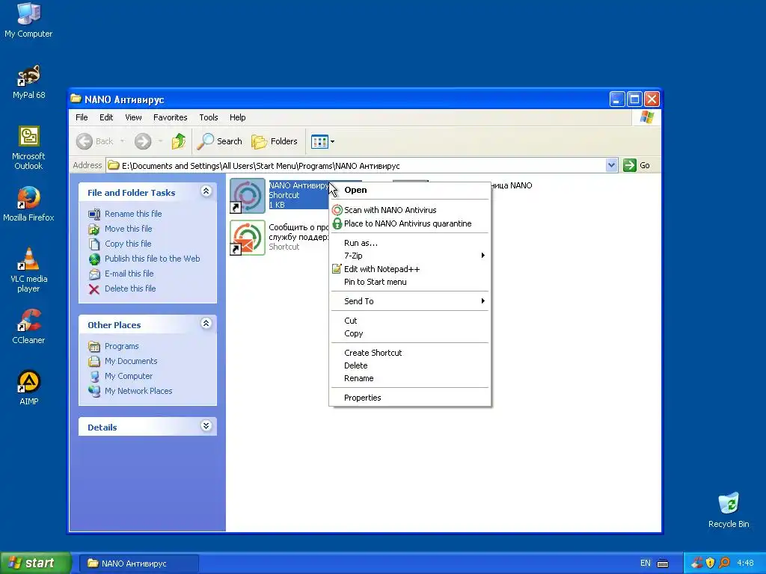Image resolution: width=766 pixels, height=574 pixels.
Task: Choose Cut in context menu
Action: click(x=410, y=321)
